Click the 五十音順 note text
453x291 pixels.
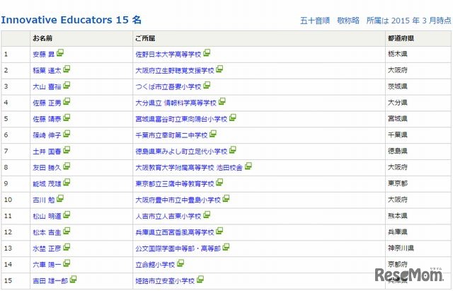tap(315, 21)
